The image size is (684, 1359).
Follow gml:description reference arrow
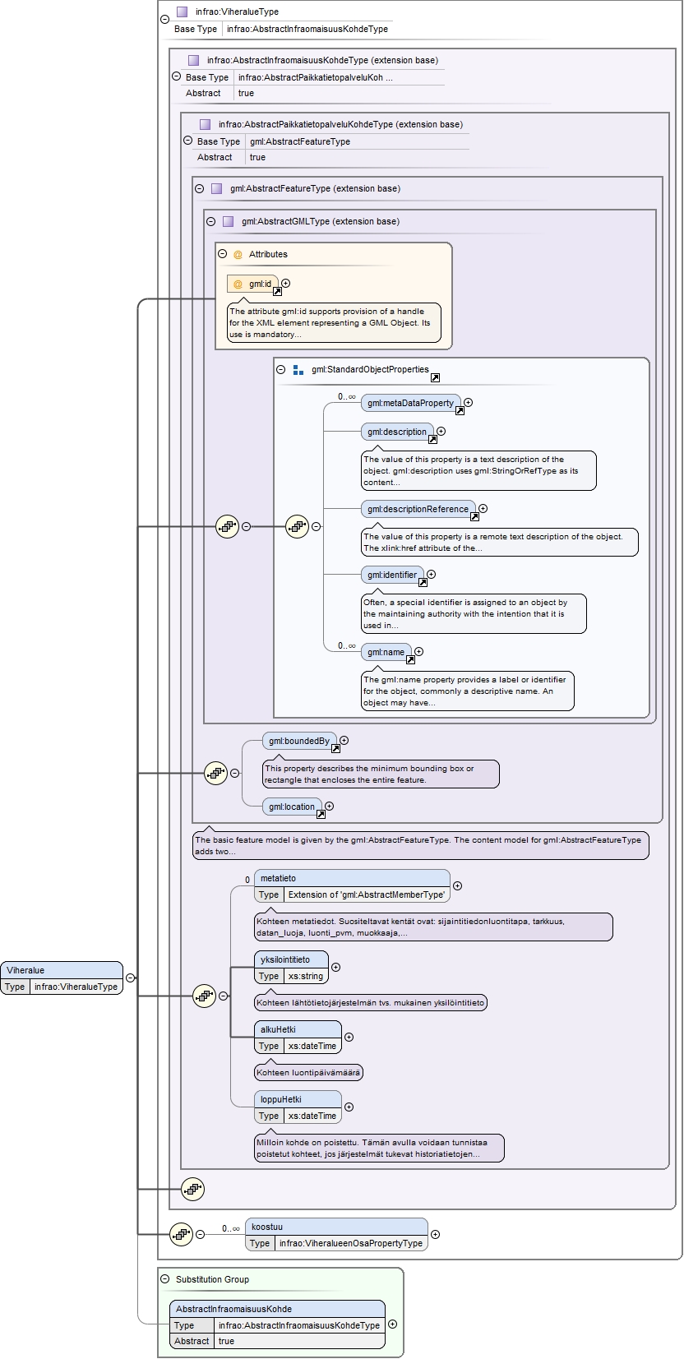[x=432, y=439]
